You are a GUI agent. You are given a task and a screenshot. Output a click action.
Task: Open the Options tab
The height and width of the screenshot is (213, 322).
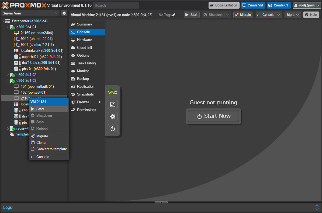(87, 56)
